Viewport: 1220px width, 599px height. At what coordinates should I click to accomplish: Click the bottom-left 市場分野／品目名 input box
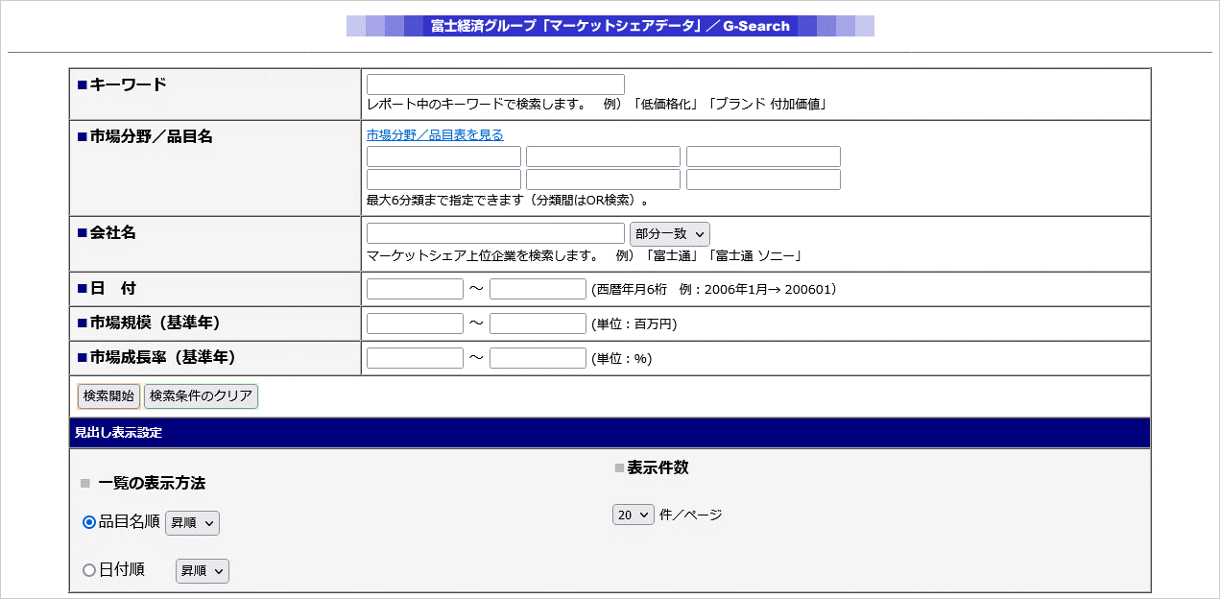[x=443, y=180]
